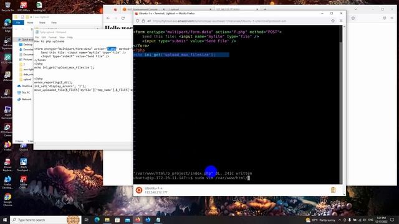Open new tab in background Firefox
399x224 pixels.
point(265,9)
